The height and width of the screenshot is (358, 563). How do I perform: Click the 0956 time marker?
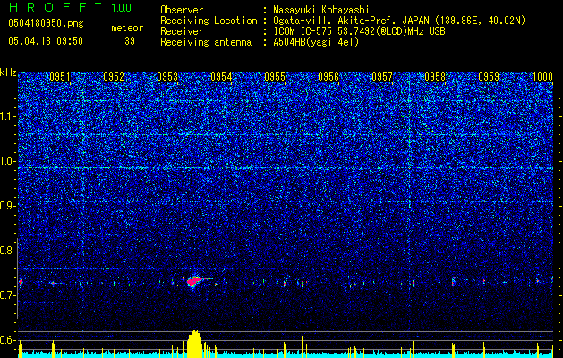point(328,77)
